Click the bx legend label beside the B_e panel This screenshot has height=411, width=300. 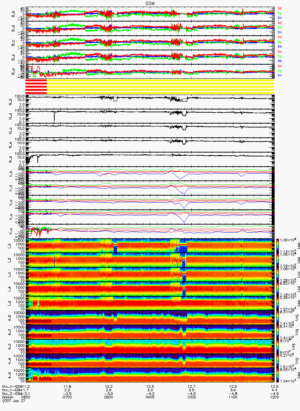tap(280, 61)
